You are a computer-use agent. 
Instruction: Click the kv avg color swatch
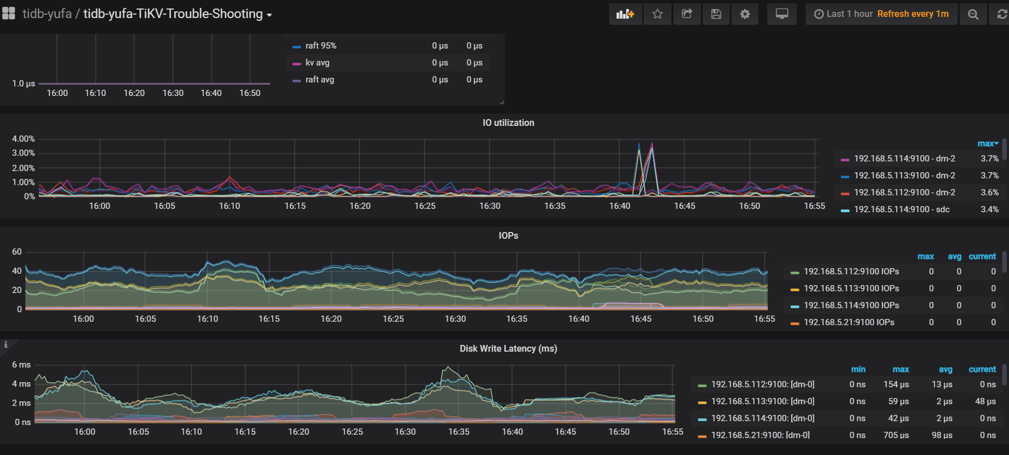296,63
